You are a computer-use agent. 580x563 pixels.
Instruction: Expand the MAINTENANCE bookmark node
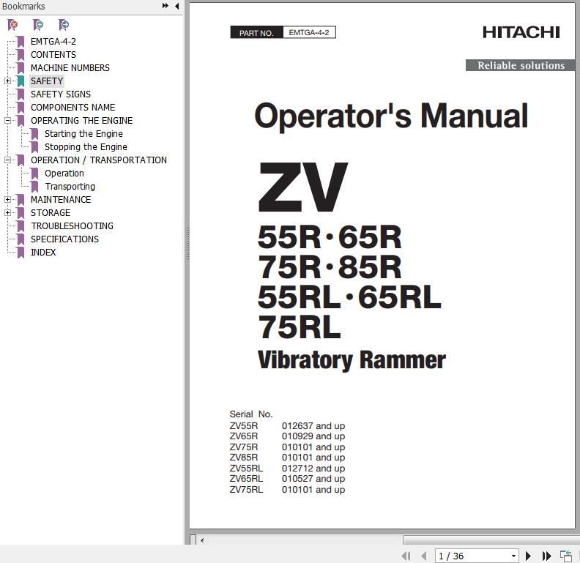click(7, 199)
